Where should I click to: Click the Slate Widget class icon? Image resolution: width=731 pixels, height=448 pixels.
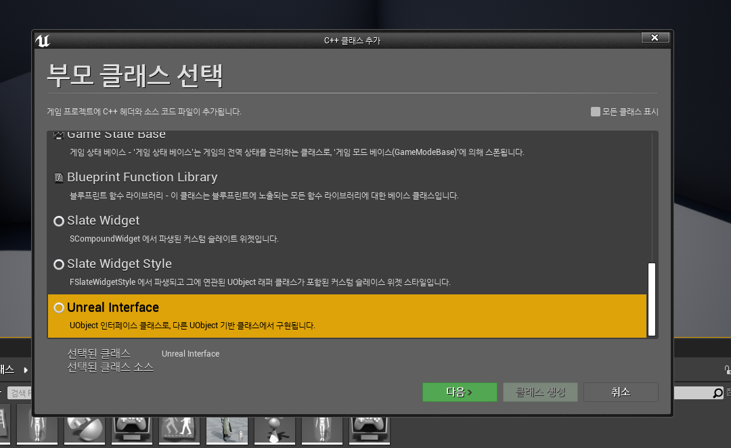59,221
